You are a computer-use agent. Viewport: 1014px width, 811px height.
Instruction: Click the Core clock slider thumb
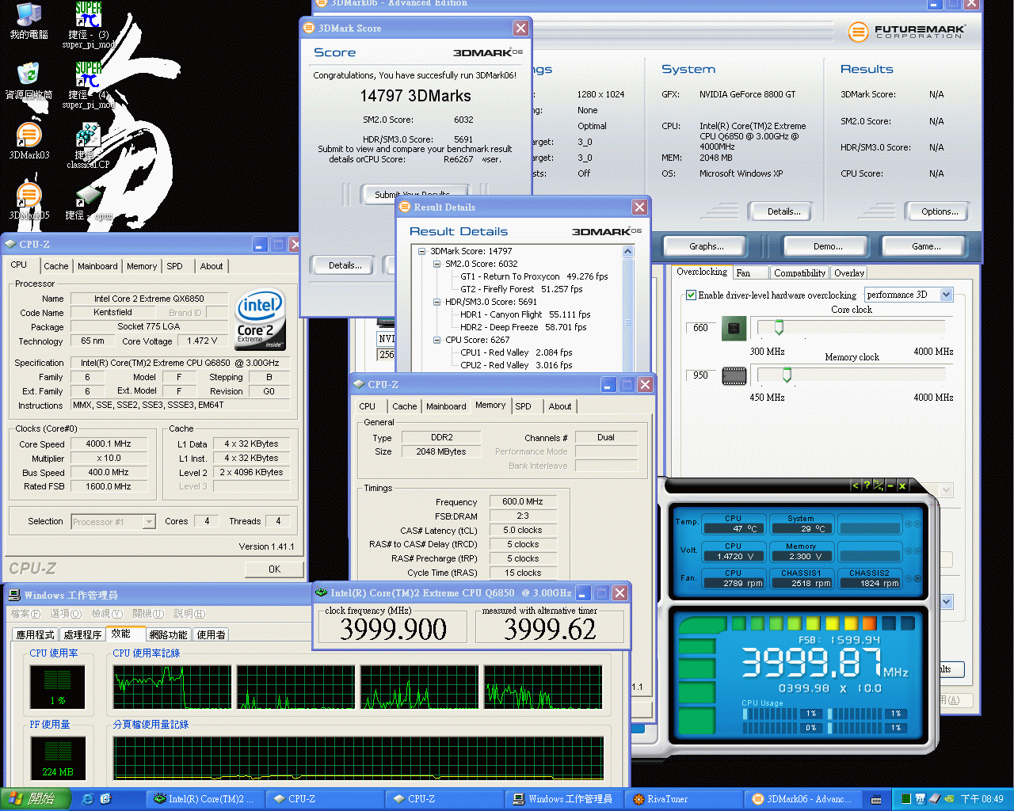[x=779, y=327]
